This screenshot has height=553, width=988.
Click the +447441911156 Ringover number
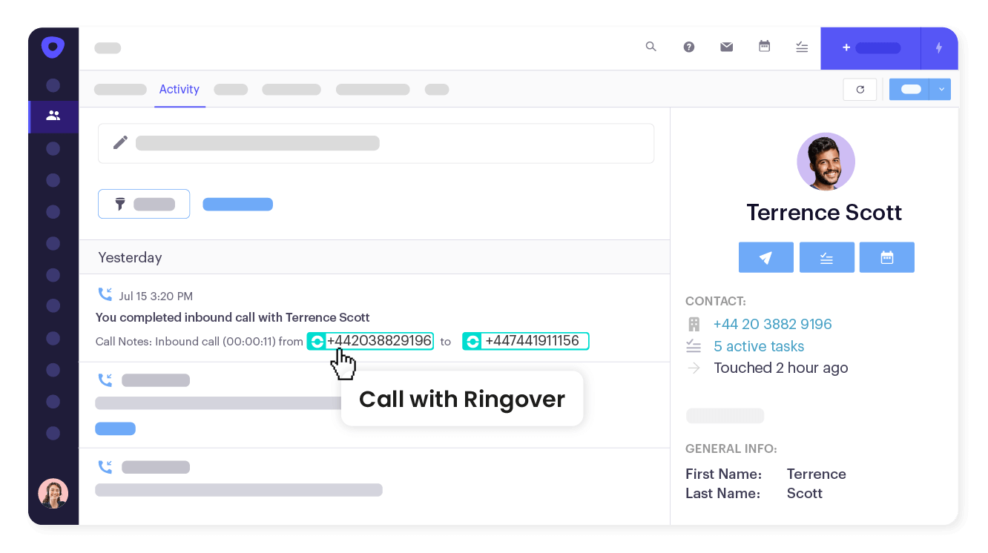[525, 341]
